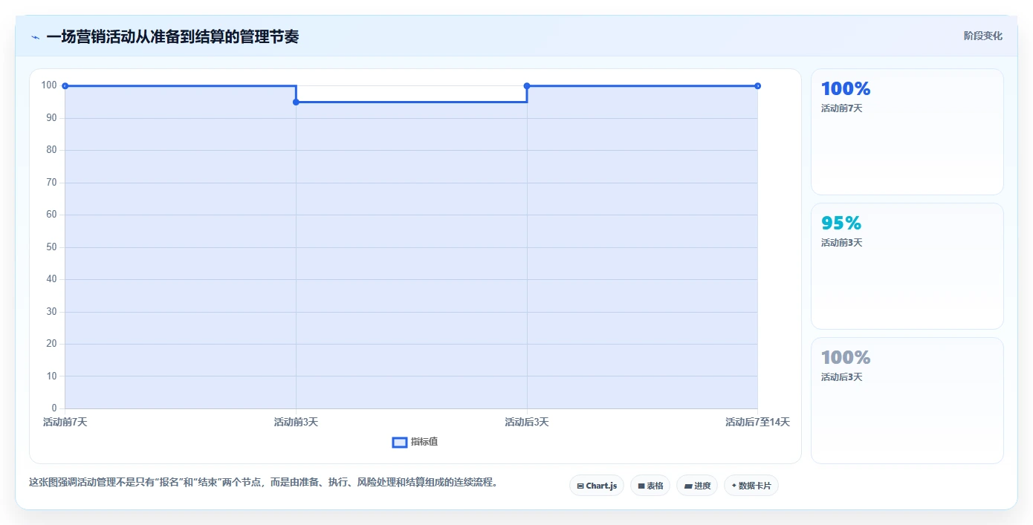
Task: Click data point at 活动前7天
Action: pos(65,86)
